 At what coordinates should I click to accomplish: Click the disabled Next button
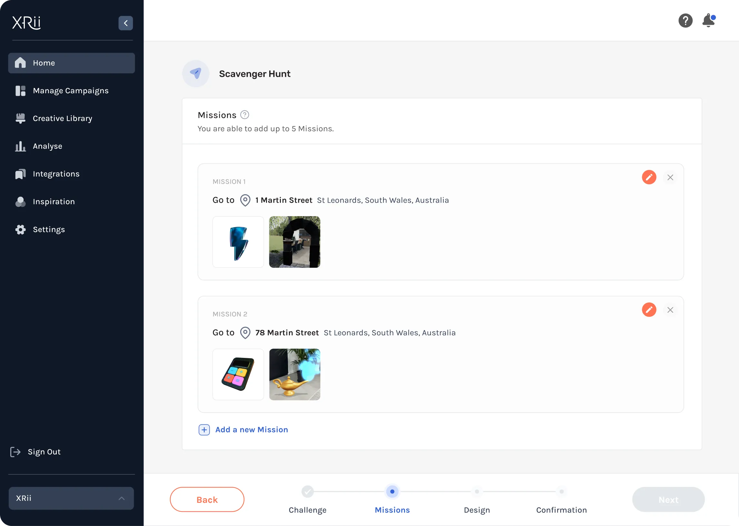coord(668,500)
